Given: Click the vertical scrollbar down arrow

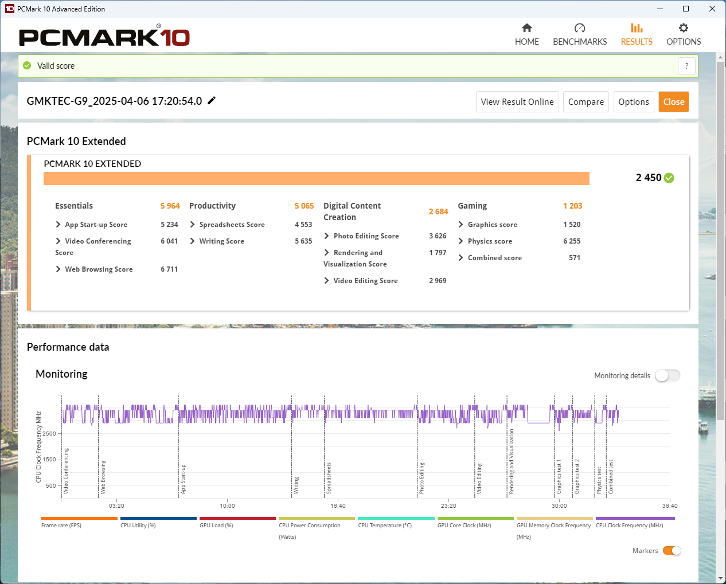Looking at the screenshot, I should [x=720, y=578].
